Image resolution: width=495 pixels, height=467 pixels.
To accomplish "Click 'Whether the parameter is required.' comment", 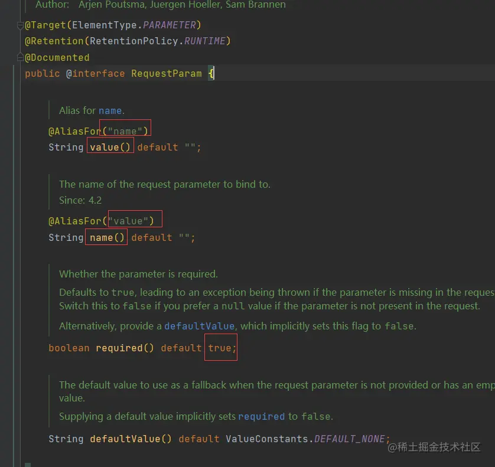I will 138,274.
